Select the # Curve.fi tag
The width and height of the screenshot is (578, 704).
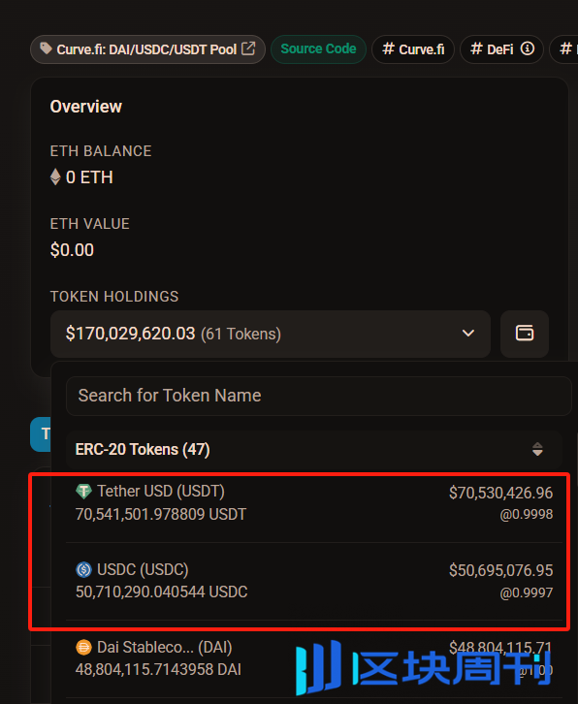tap(413, 48)
